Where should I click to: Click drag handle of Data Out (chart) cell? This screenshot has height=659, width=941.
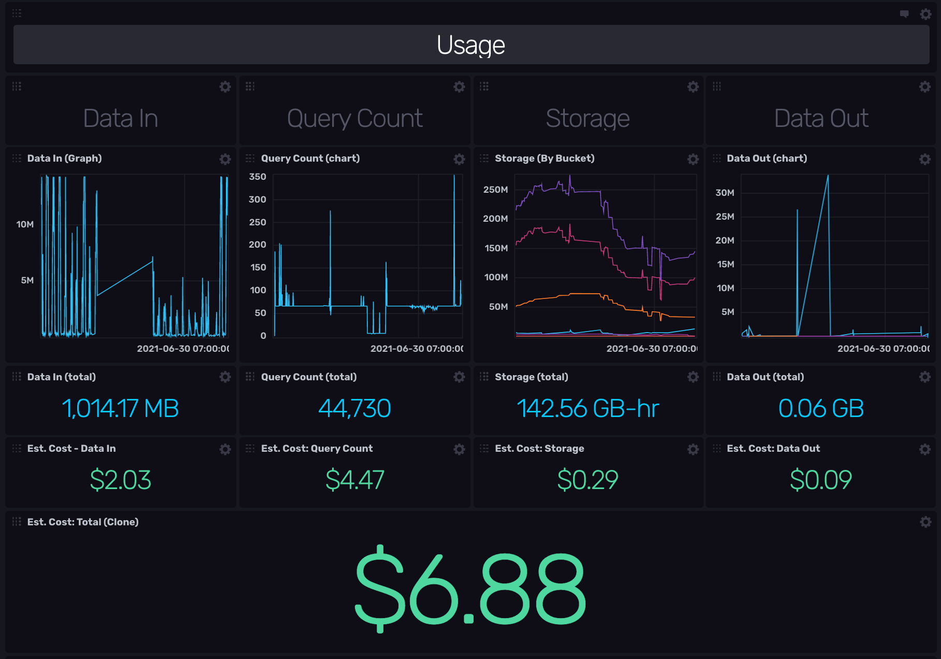(x=717, y=159)
